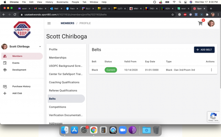Go back in browser history
Image resolution: width=221 pixels, height=137 pixels.
(4, 14)
